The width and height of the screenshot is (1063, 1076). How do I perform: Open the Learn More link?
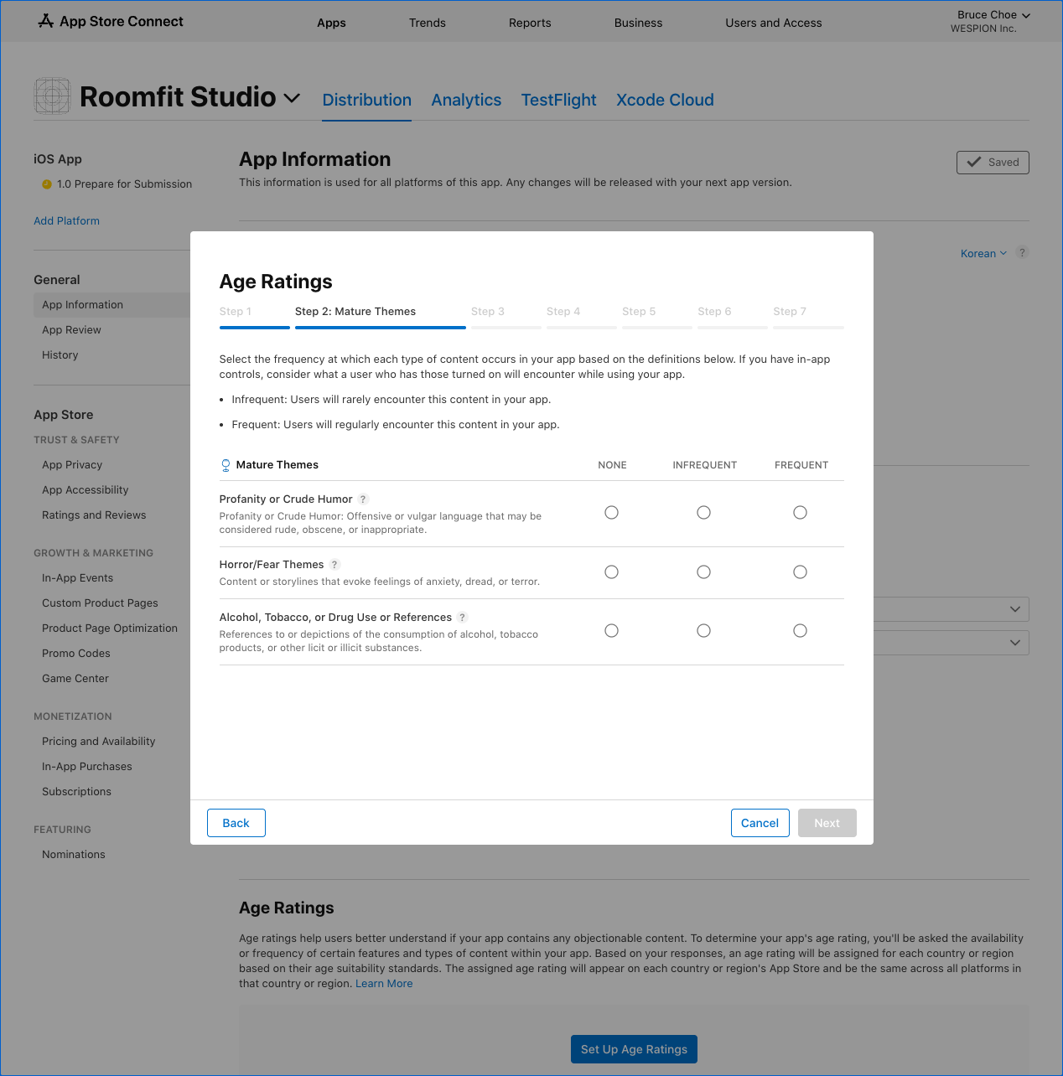(x=384, y=984)
